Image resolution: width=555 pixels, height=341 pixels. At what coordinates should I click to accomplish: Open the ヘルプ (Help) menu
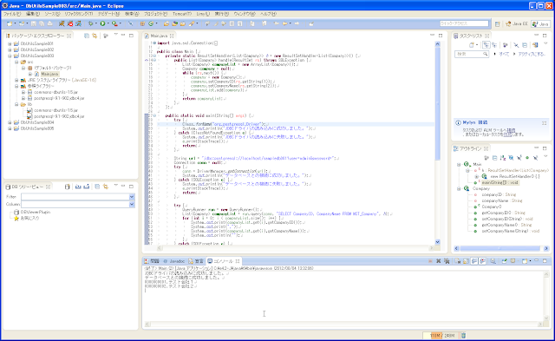[268, 14]
